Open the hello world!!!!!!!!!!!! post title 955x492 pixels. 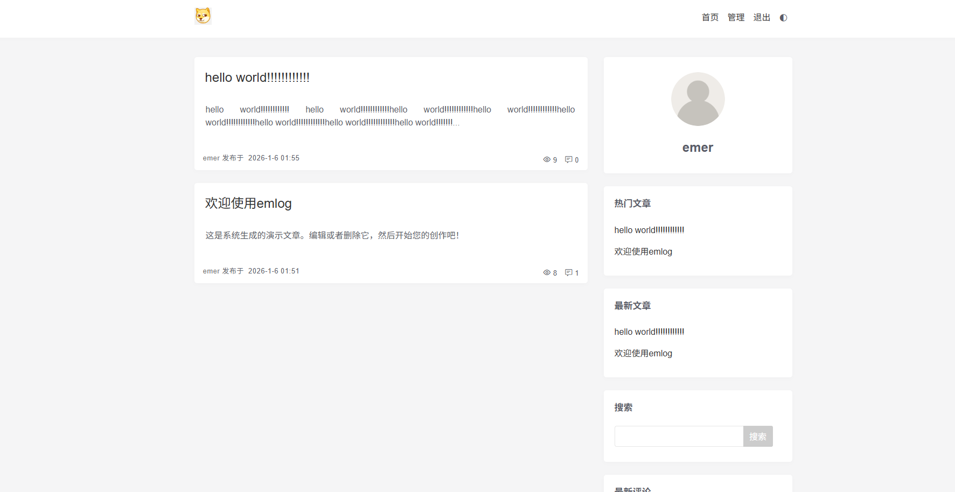click(257, 78)
